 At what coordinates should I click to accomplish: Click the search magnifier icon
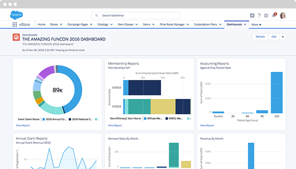pyautogui.click(x=97, y=16)
